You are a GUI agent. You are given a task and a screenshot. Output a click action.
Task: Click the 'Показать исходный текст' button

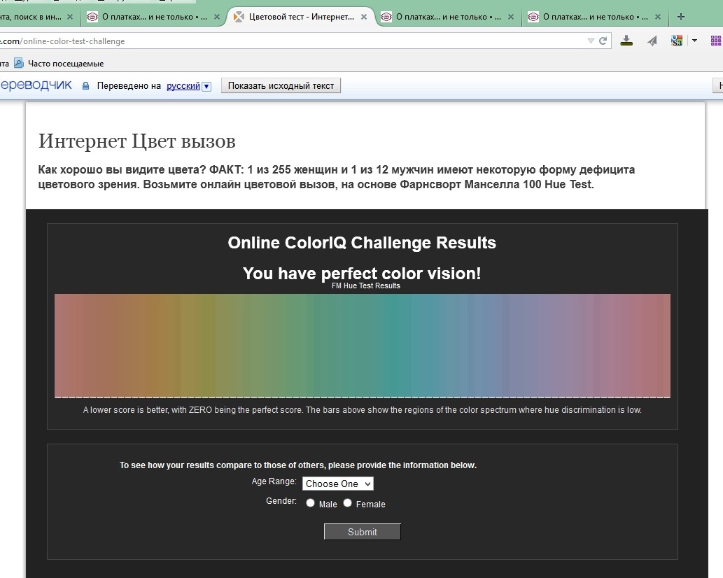[x=281, y=85]
